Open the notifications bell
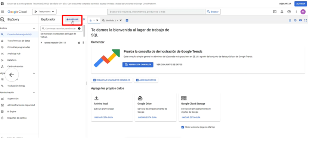Image resolution: width=310 pixels, height=145 pixels. pos(282,12)
